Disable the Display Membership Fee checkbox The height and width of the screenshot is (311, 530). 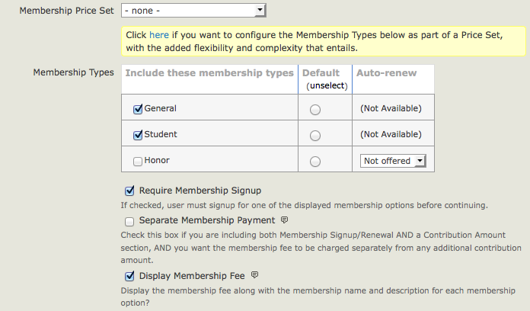point(129,276)
